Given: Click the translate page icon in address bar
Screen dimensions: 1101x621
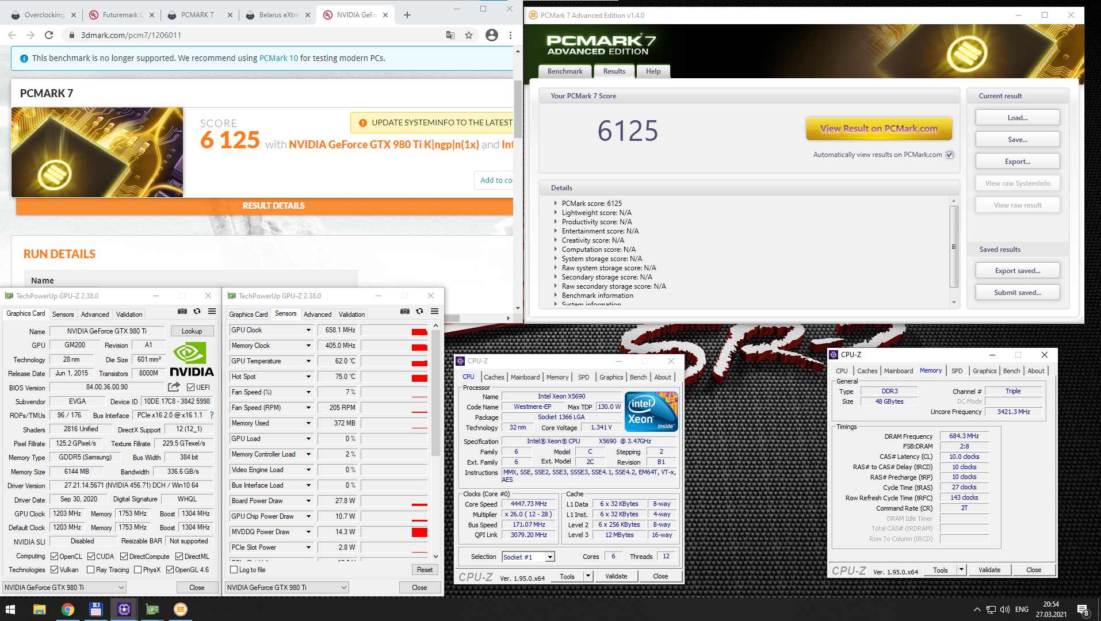Looking at the screenshot, I should click(450, 35).
